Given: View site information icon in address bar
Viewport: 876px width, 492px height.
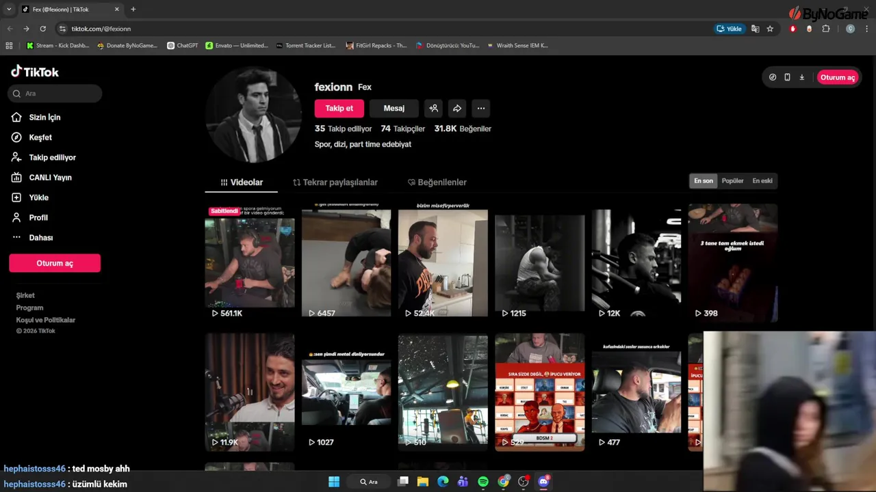Looking at the screenshot, I should 62,29.
